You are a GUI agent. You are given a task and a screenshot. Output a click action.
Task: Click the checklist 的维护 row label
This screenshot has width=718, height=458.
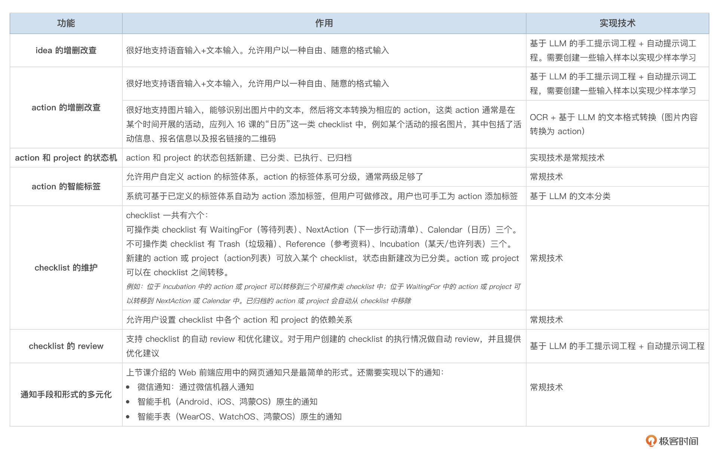[66, 267]
